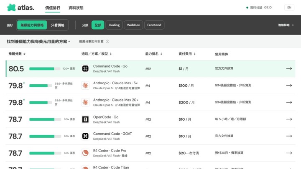Click the atlas green logo icon
The height and width of the screenshot is (169, 301).
[x=11, y=8]
